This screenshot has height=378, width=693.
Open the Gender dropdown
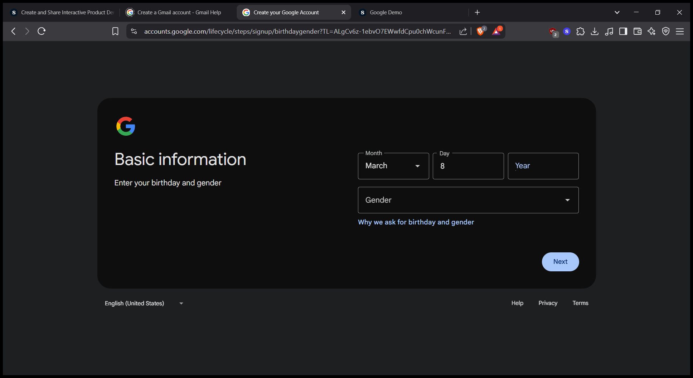coord(468,200)
